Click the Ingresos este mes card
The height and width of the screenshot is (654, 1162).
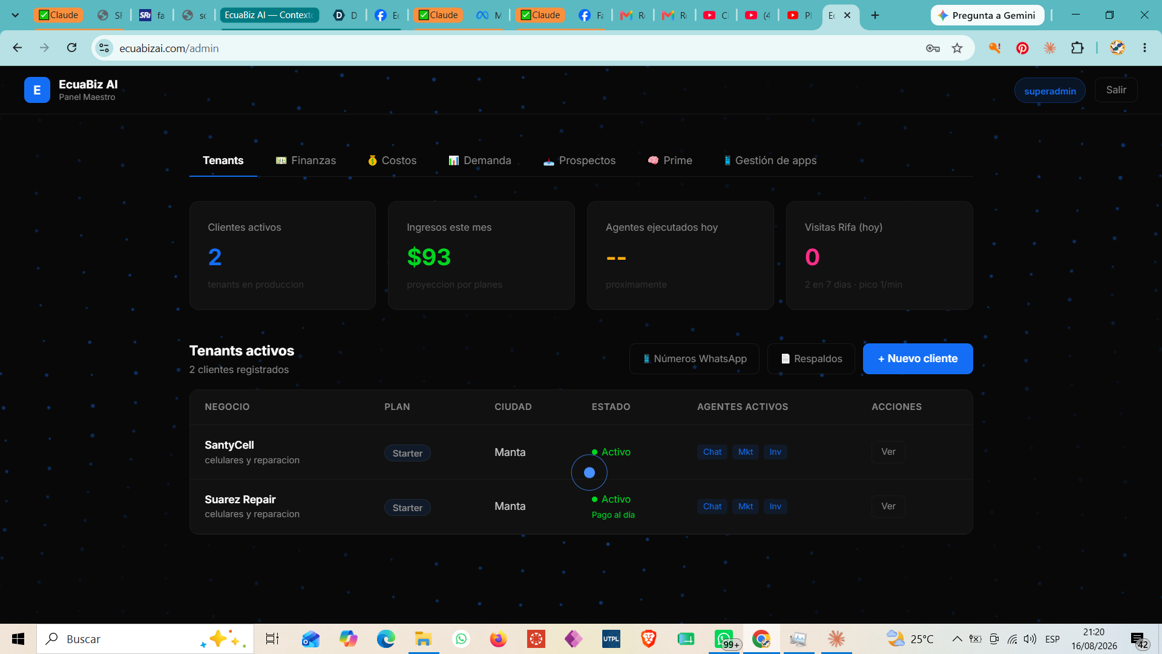[x=481, y=256]
